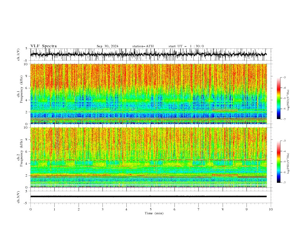The image size is (305, 235).
Task: Click the 9 tick on the Time axis
Action: tap(246, 209)
